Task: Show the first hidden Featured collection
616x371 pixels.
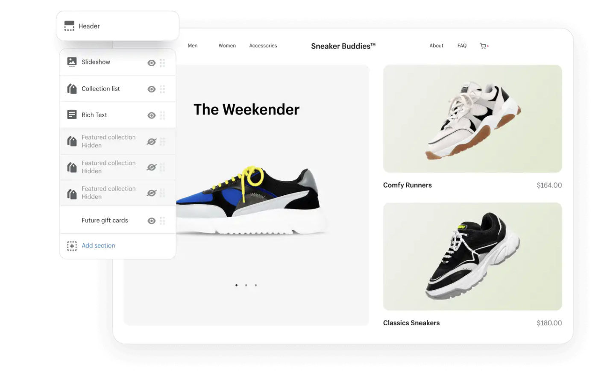Action: [151, 141]
